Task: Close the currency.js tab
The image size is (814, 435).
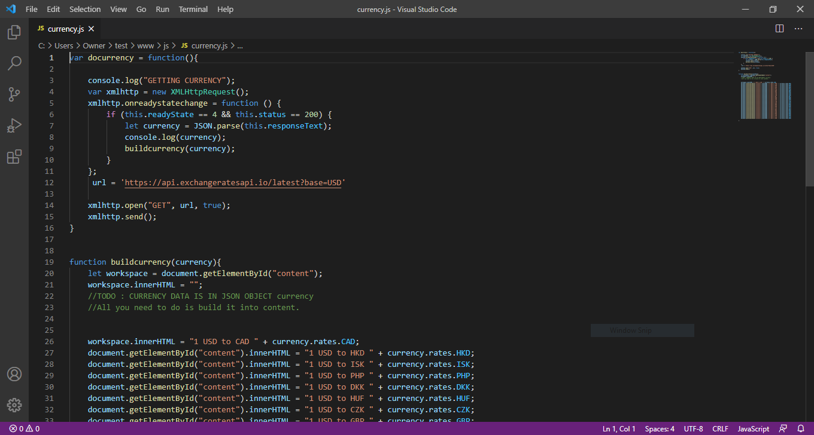Action: click(92, 29)
